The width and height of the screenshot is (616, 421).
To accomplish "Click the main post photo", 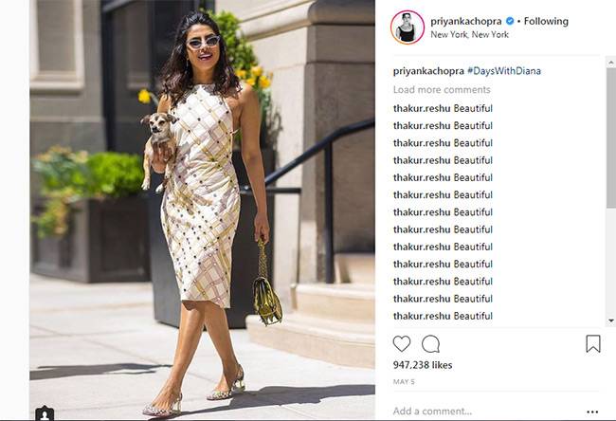I will click(202, 210).
